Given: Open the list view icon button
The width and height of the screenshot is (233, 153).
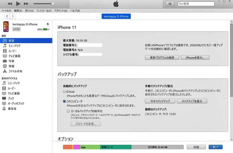Looking at the screenshot, I should [x=170, y=4].
